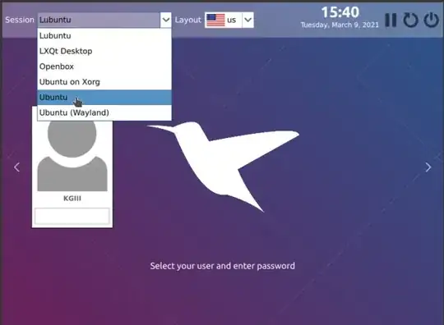Focus the password input field

pyautogui.click(x=72, y=216)
